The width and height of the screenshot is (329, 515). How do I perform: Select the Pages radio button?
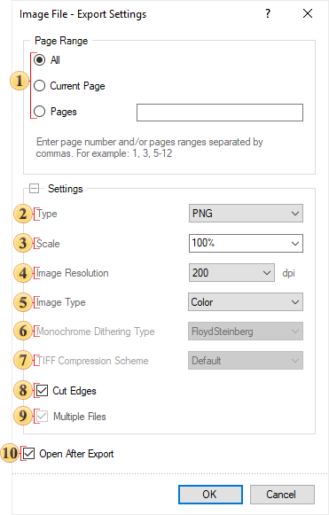point(39,112)
